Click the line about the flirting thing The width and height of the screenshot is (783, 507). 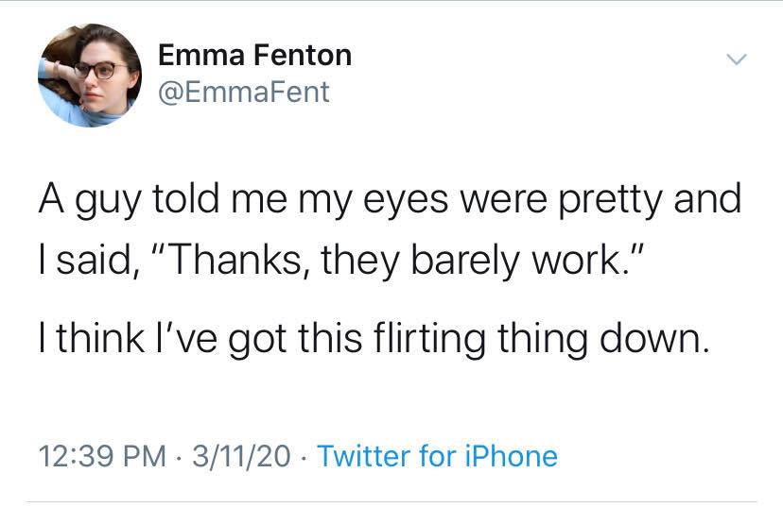tap(373, 339)
